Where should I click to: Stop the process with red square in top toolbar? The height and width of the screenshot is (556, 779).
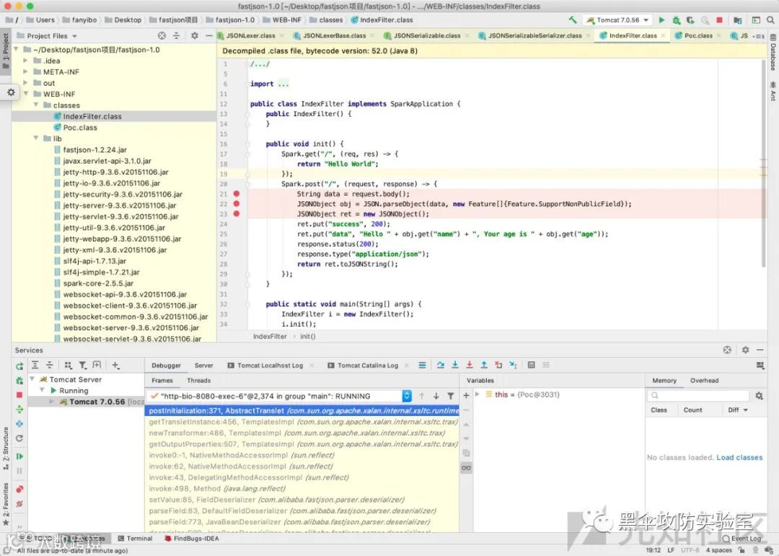pyautogui.click(x=719, y=20)
